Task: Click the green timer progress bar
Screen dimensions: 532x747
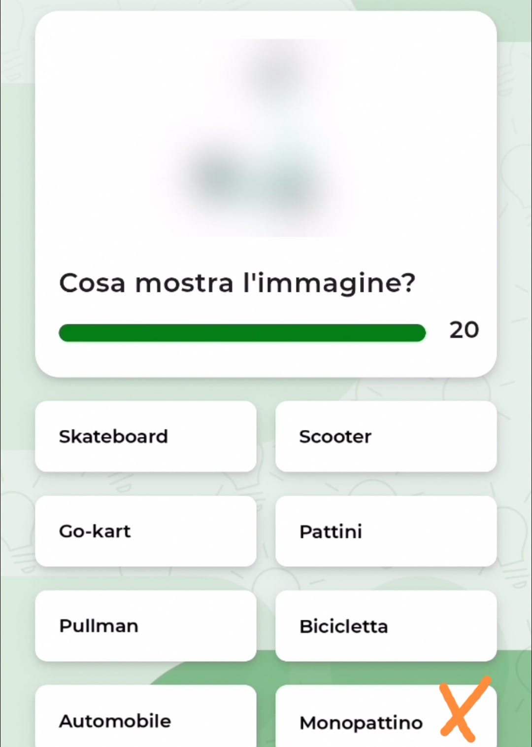Action: click(242, 333)
